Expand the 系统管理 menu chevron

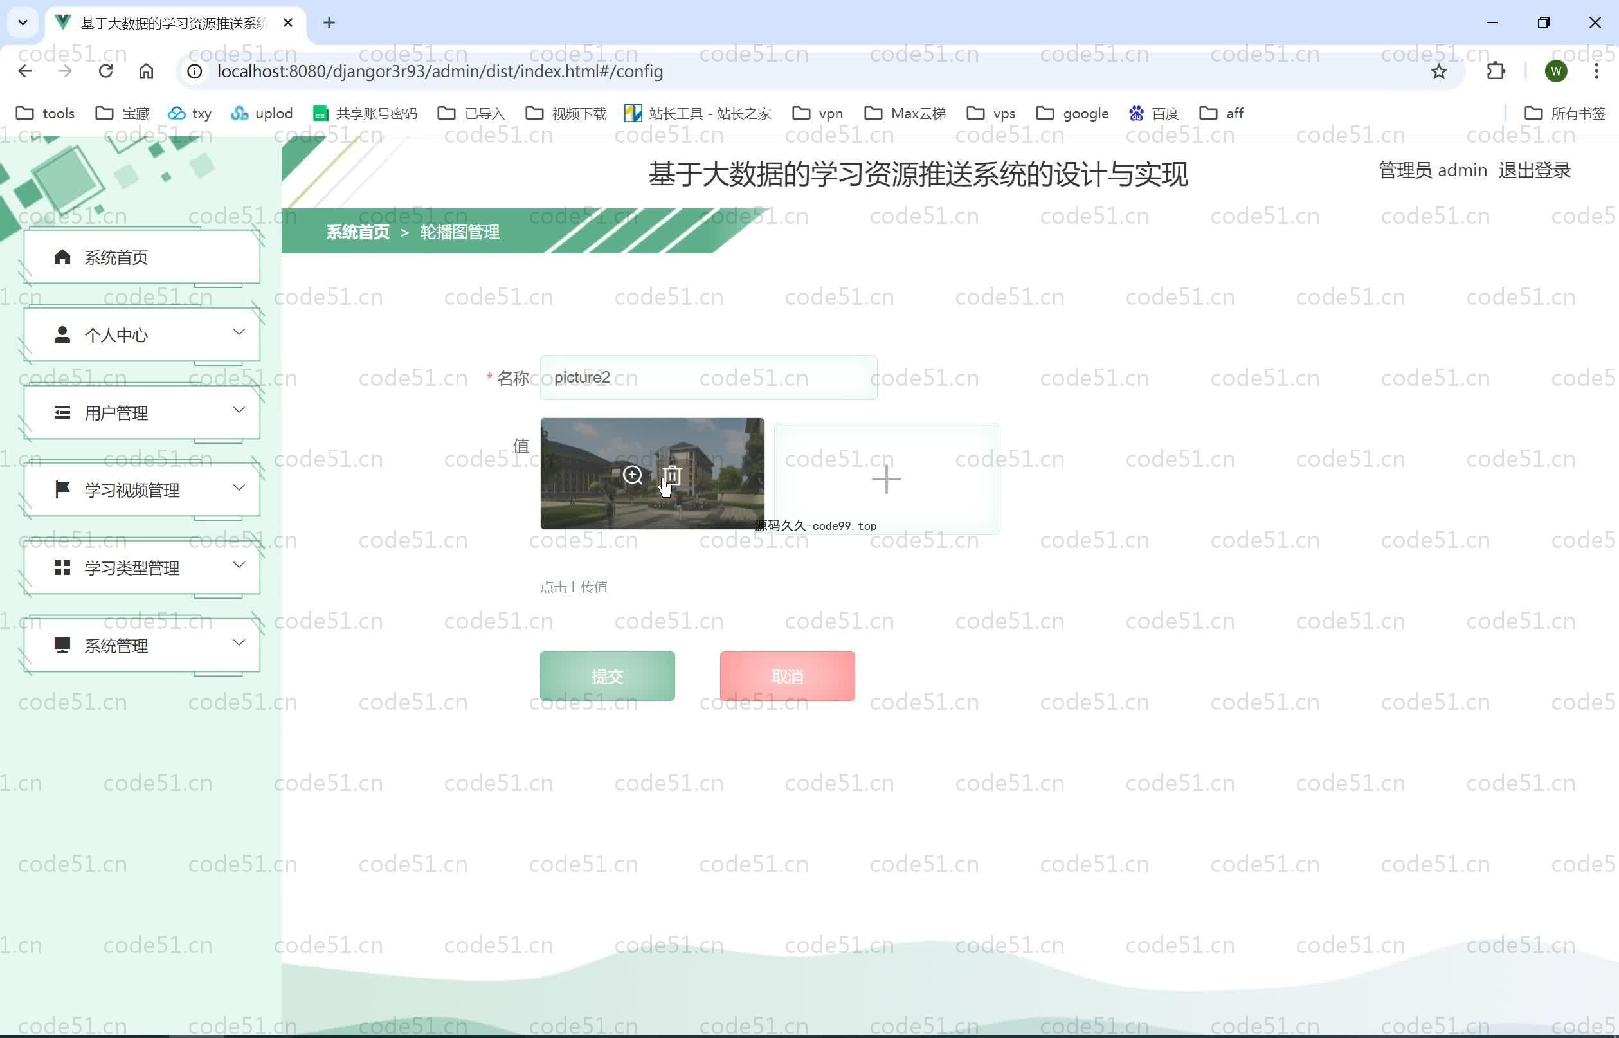(x=239, y=642)
